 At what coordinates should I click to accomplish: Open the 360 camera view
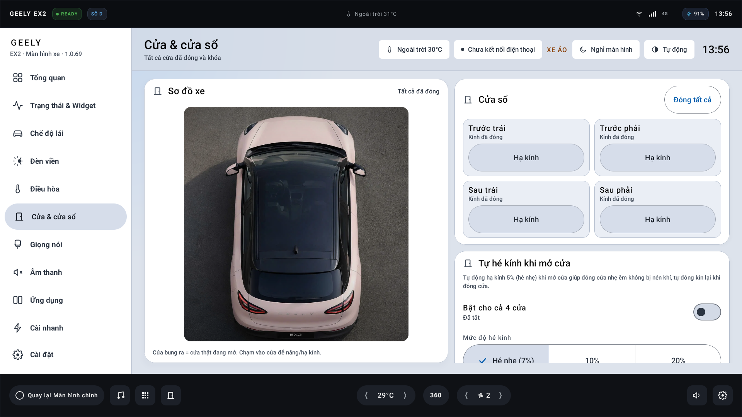pos(436,395)
